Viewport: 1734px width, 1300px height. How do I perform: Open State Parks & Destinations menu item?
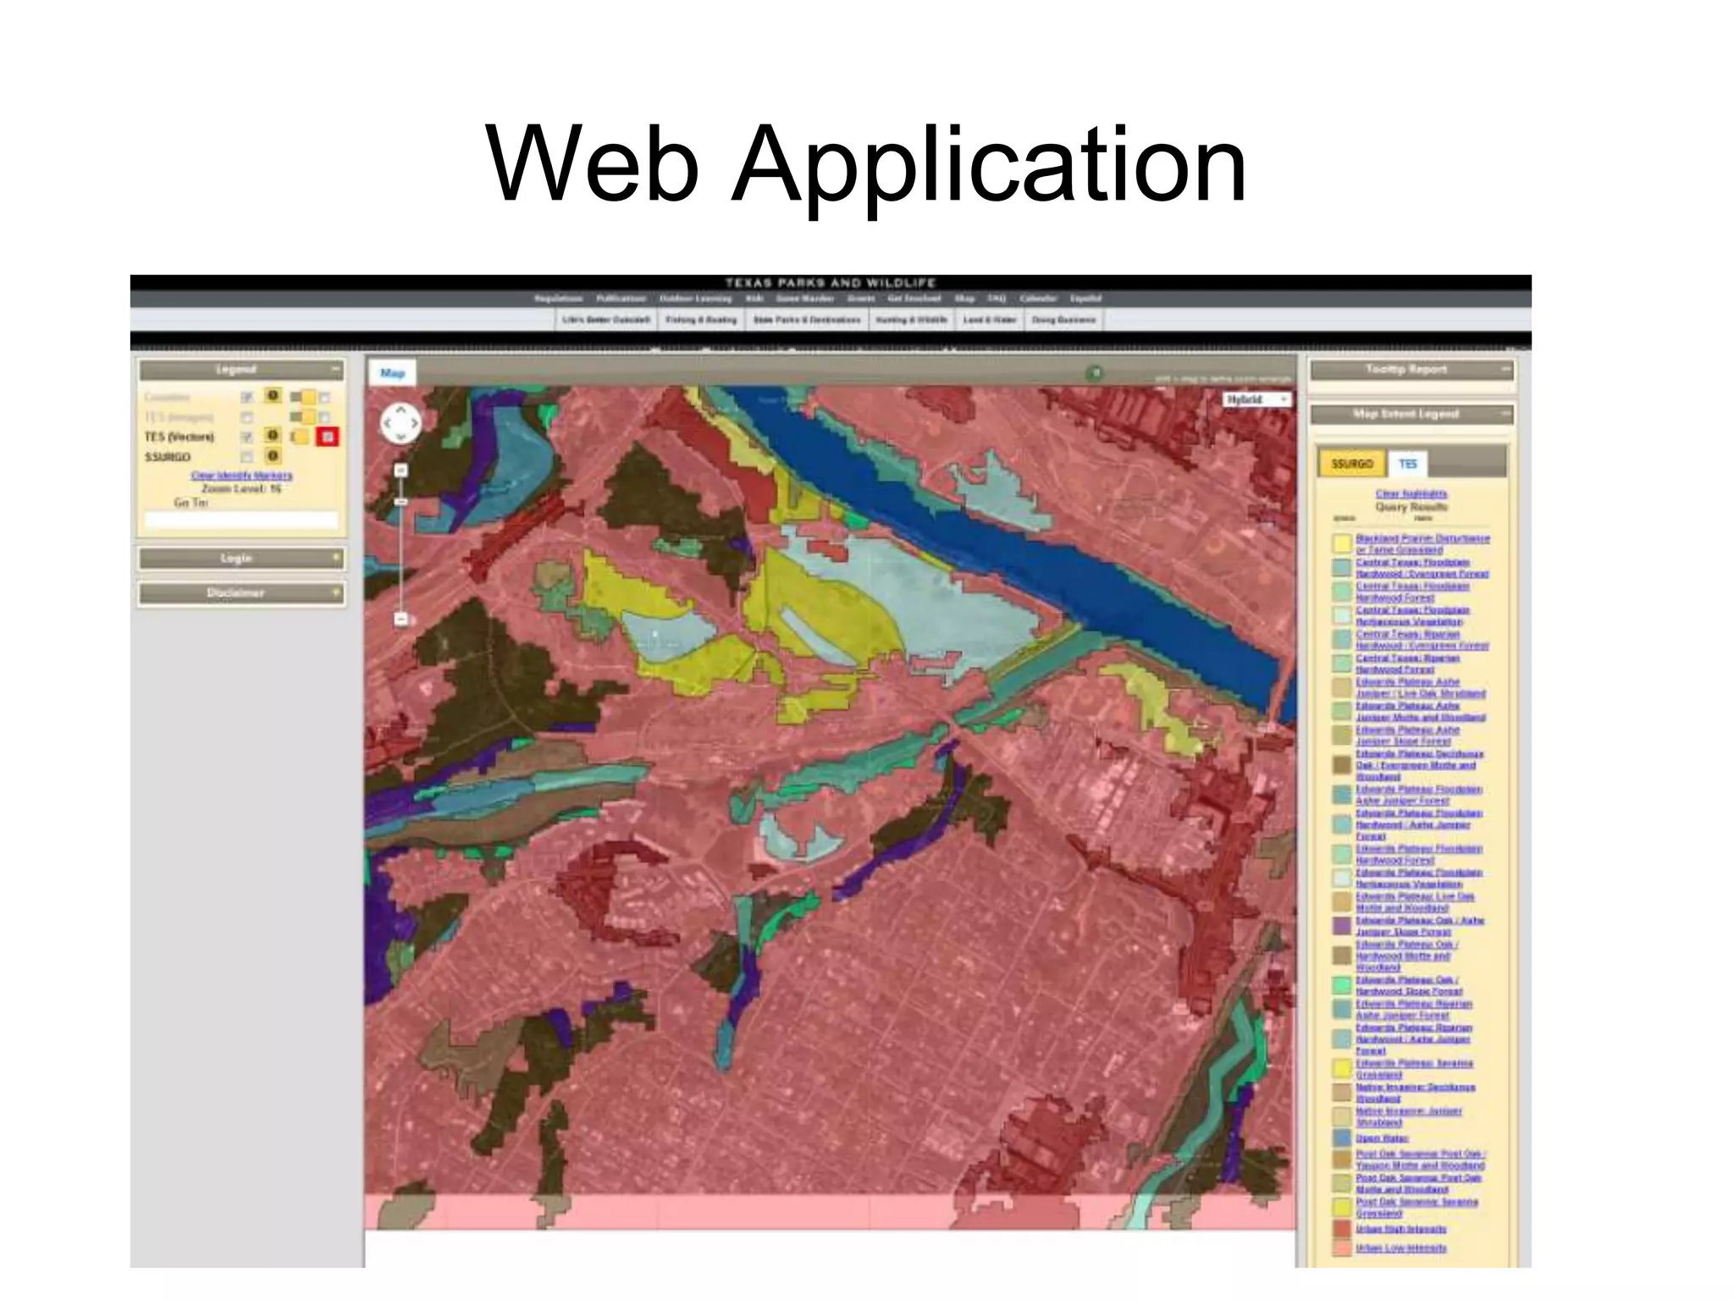pyautogui.click(x=806, y=320)
